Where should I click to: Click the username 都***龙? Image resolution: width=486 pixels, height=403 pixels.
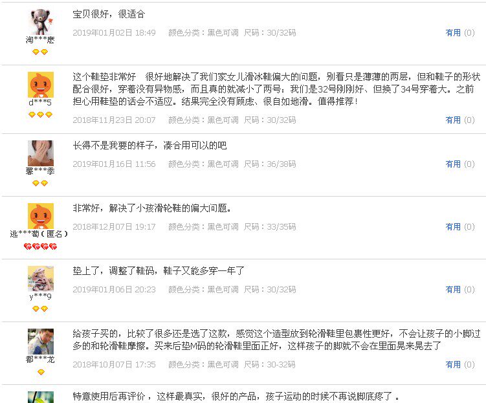click(x=40, y=359)
